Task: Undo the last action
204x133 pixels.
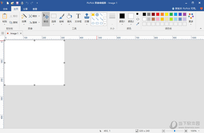Action: pos(27,3)
